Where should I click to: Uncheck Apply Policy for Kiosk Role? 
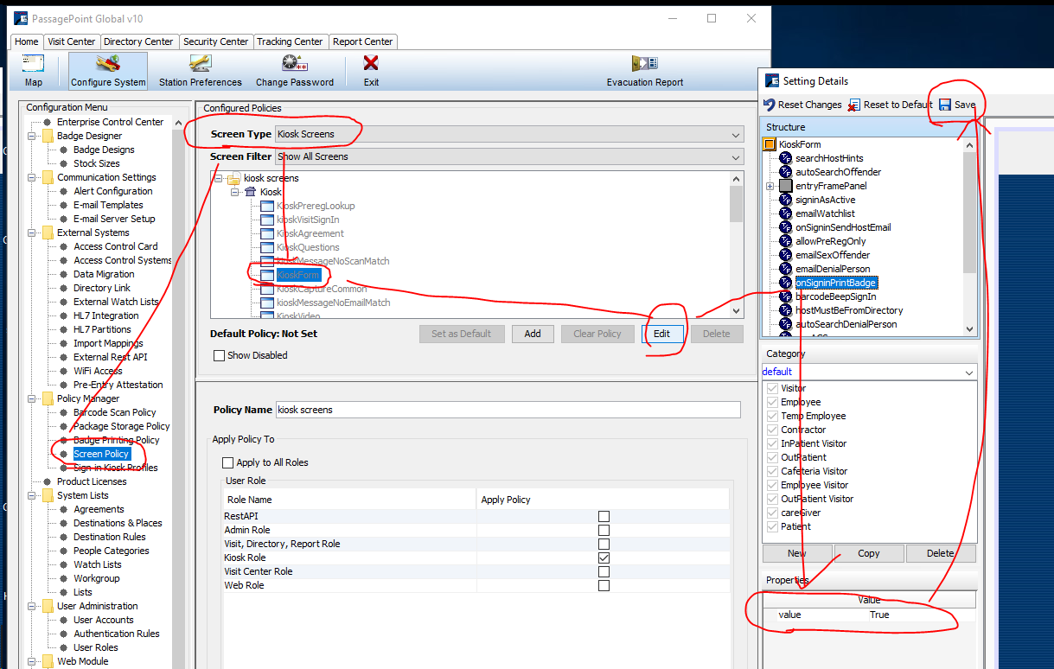tap(604, 558)
